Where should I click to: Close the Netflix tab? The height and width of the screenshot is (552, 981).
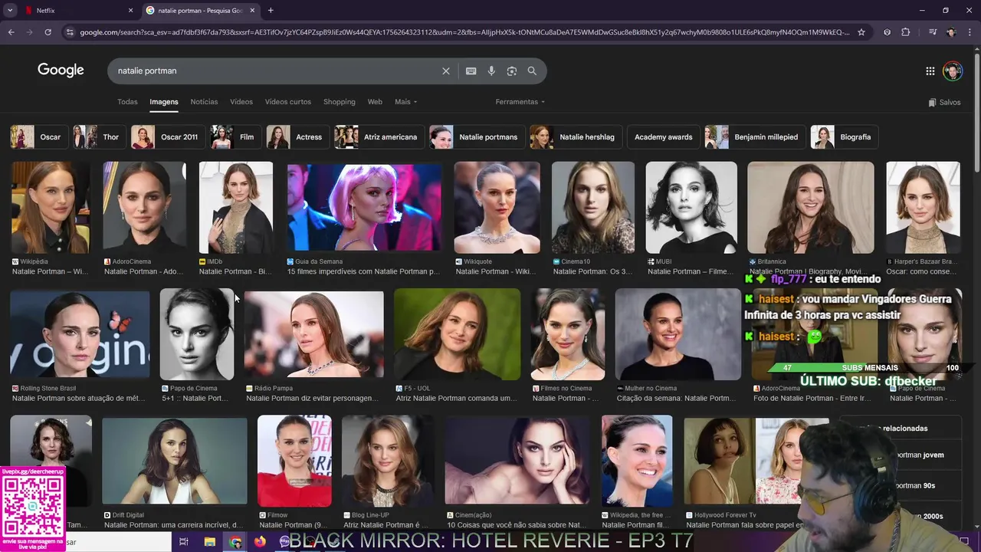(130, 10)
